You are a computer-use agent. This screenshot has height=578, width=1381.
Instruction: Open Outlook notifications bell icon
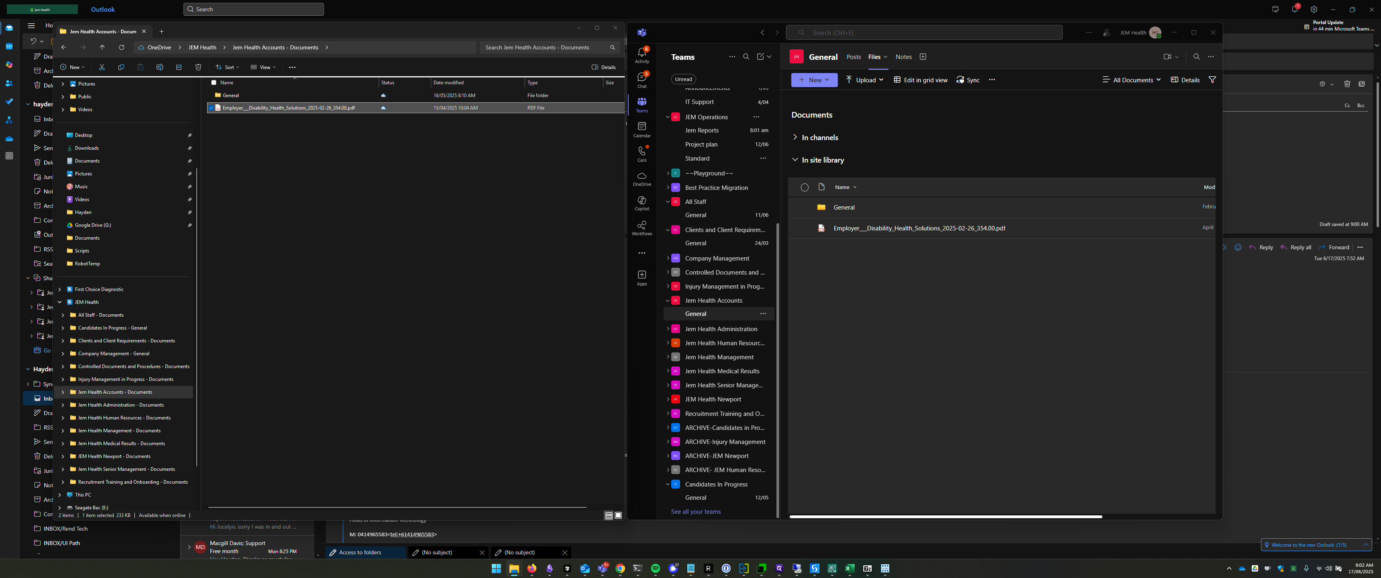click(x=1295, y=9)
